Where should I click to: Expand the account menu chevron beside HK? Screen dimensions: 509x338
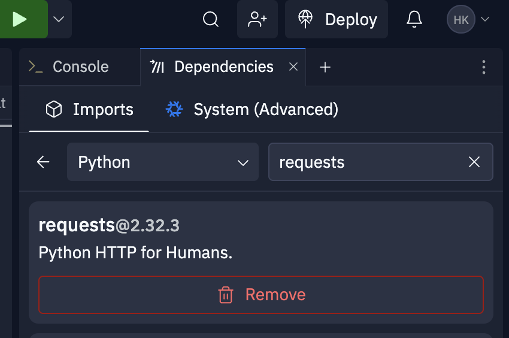tap(485, 19)
